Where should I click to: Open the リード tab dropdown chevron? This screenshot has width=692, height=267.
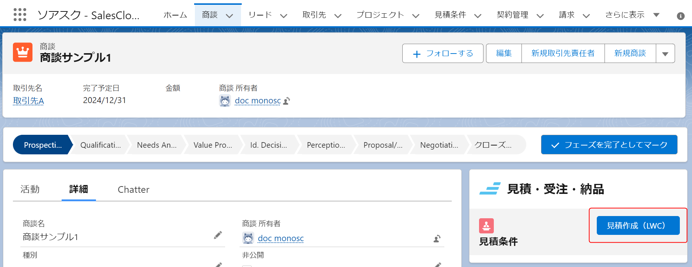283,16
